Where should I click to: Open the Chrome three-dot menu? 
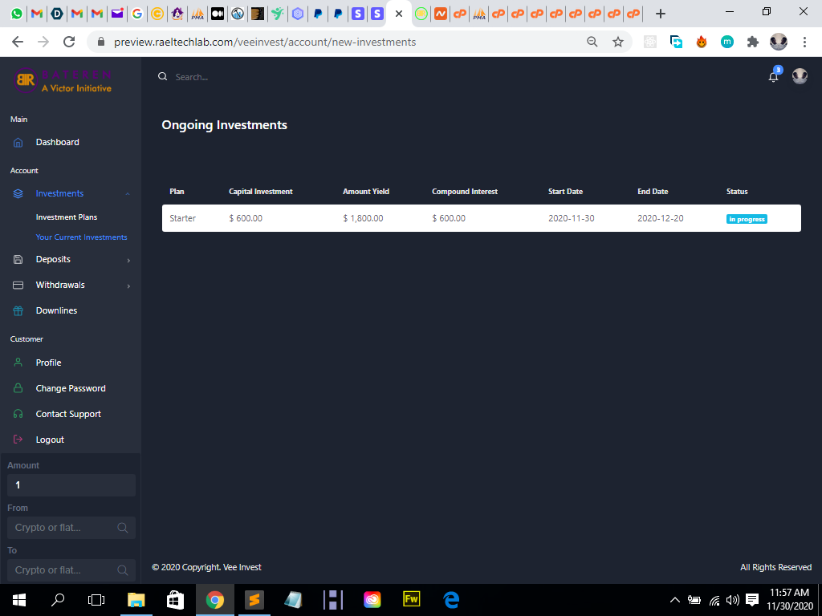click(x=804, y=42)
